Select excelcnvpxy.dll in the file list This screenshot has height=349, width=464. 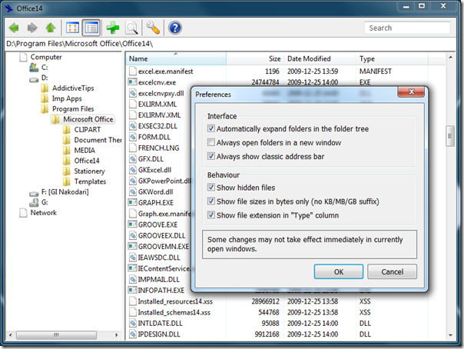[x=161, y=93]
